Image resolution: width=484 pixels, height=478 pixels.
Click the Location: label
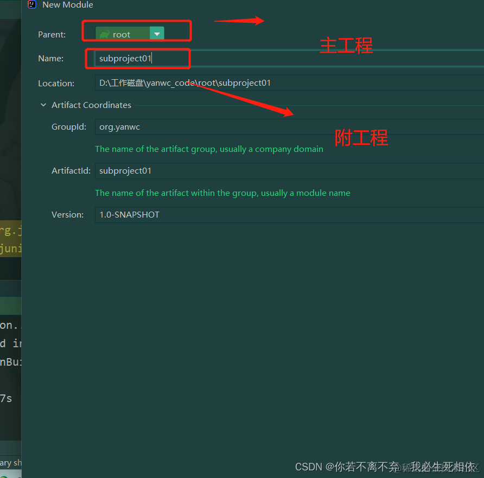pos(56,84)
